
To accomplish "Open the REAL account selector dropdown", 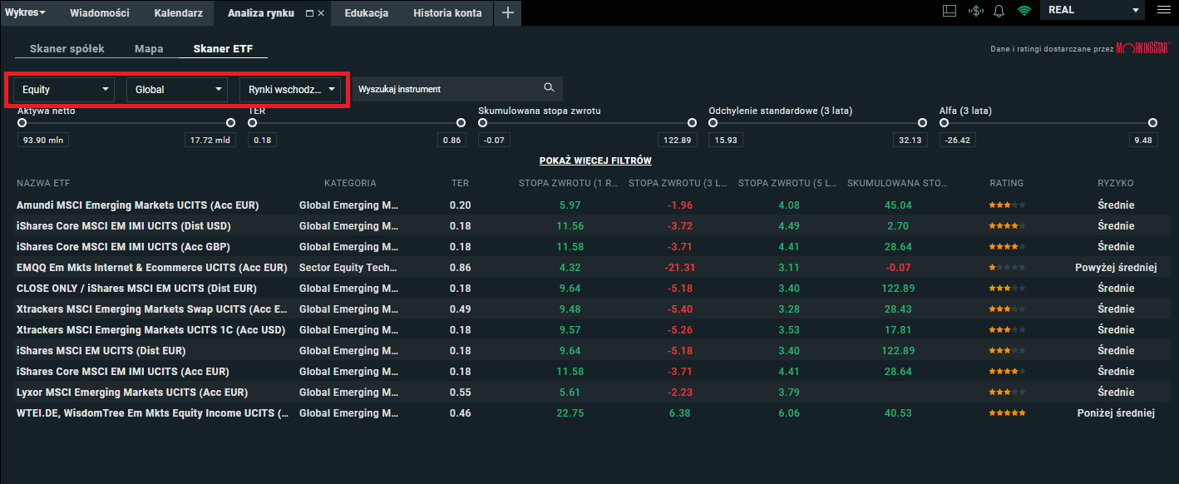I will [x=1093, y=10].
